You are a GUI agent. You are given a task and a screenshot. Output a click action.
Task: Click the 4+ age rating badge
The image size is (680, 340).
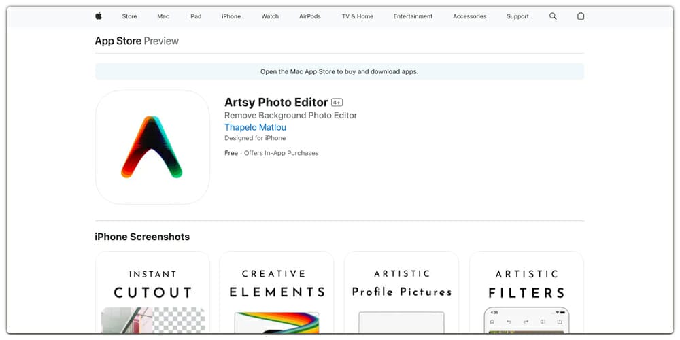click(x=337, y=103)
